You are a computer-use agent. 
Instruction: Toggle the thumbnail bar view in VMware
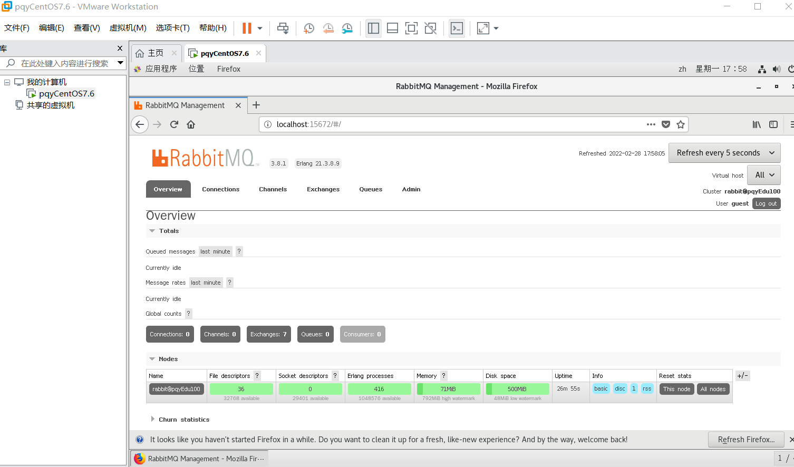[392, 28]
